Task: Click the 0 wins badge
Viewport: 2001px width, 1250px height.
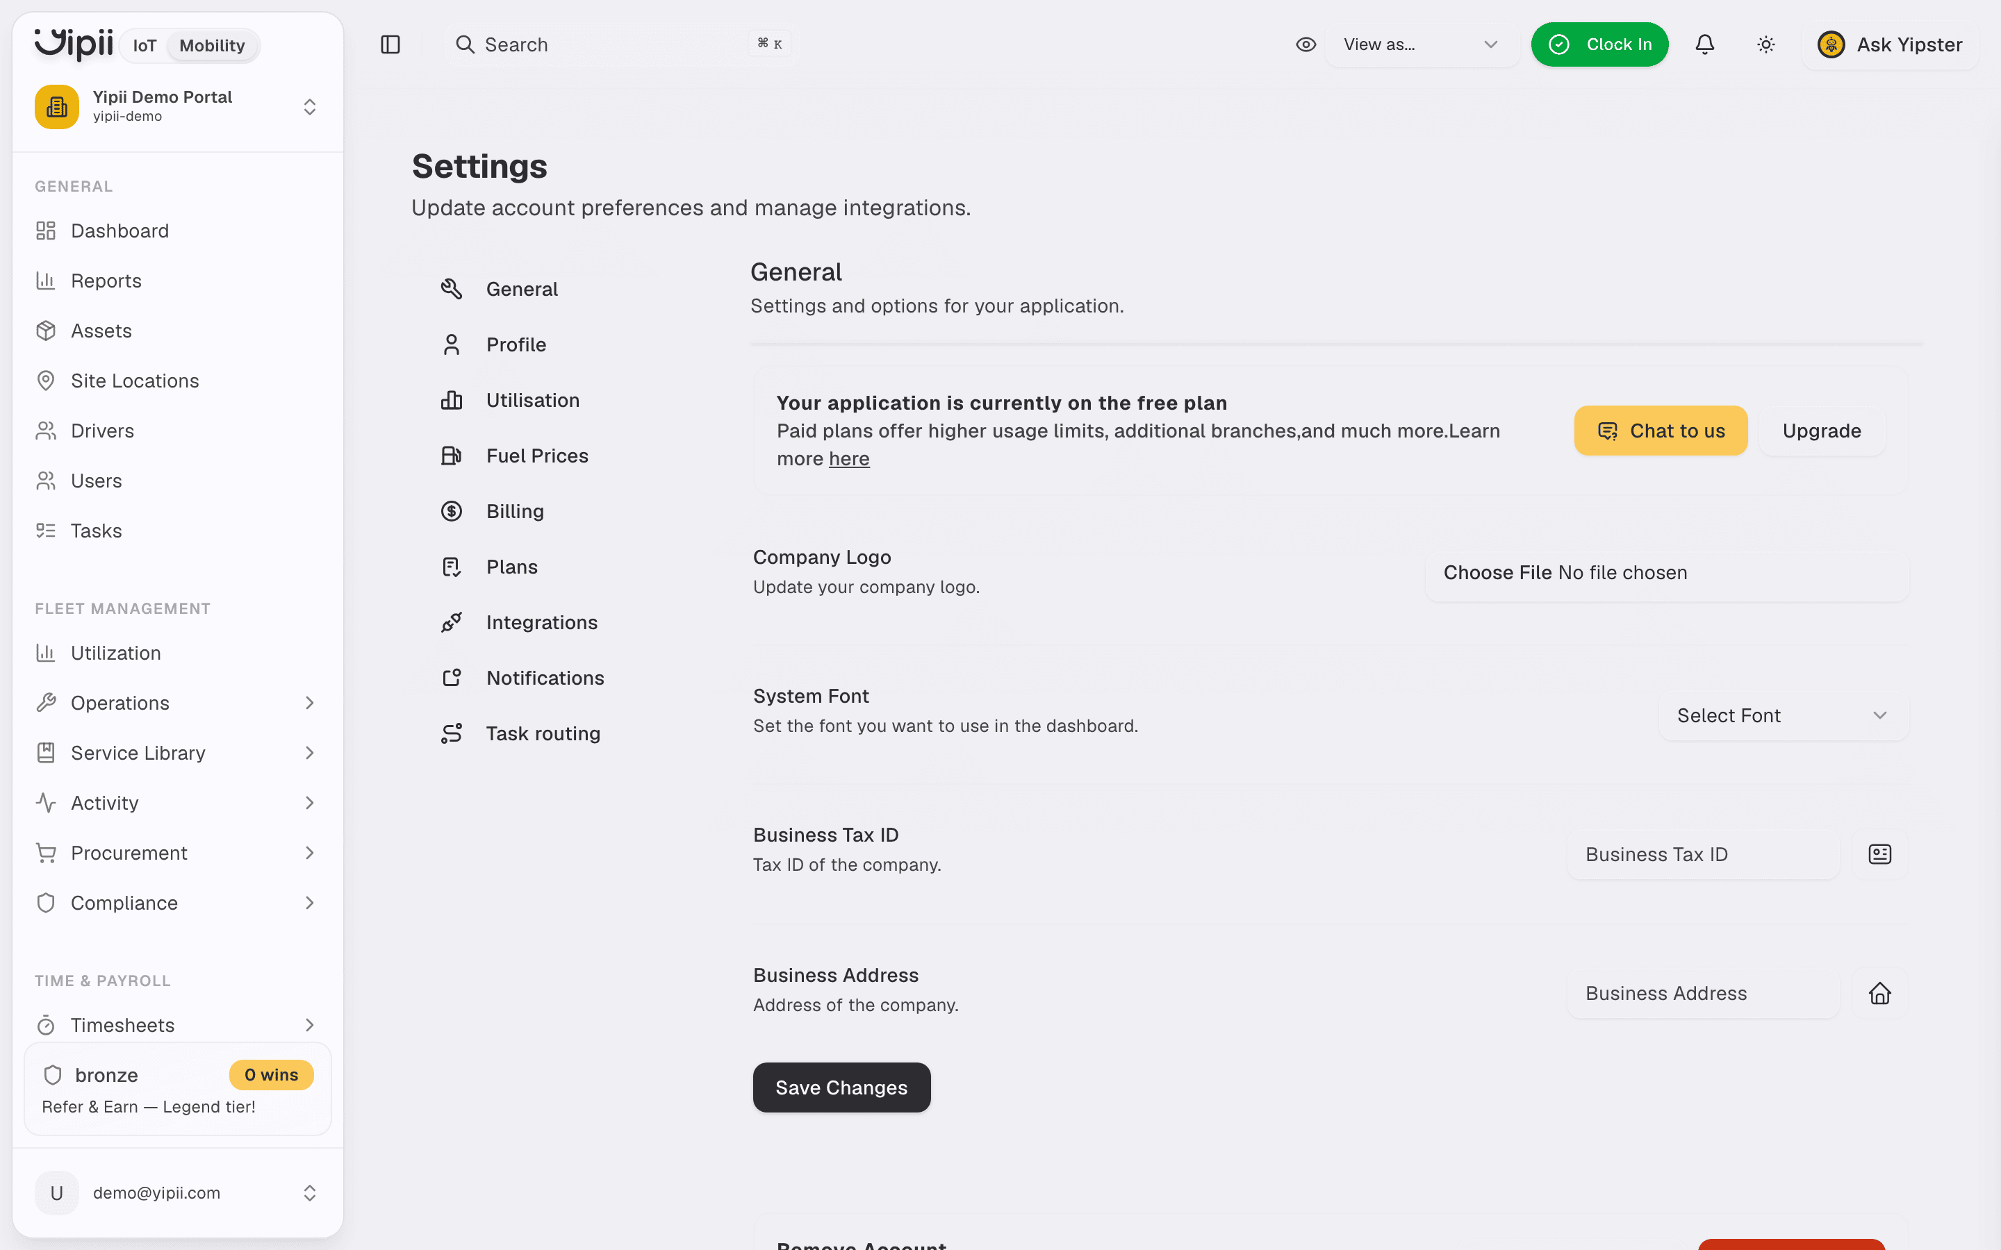Action: point(271,1075)
